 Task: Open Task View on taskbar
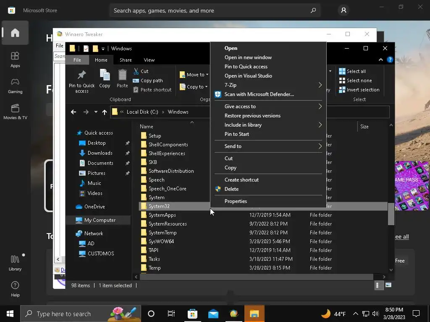[x=171, y=314]
